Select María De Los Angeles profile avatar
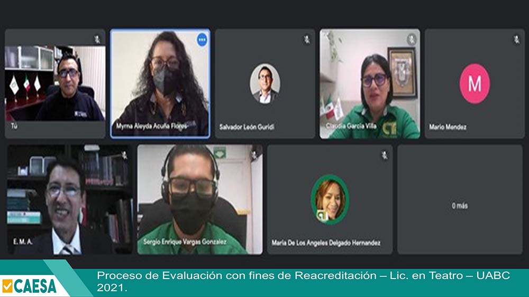The height and width of the screenshot is (297, 529). click(330, 199)
